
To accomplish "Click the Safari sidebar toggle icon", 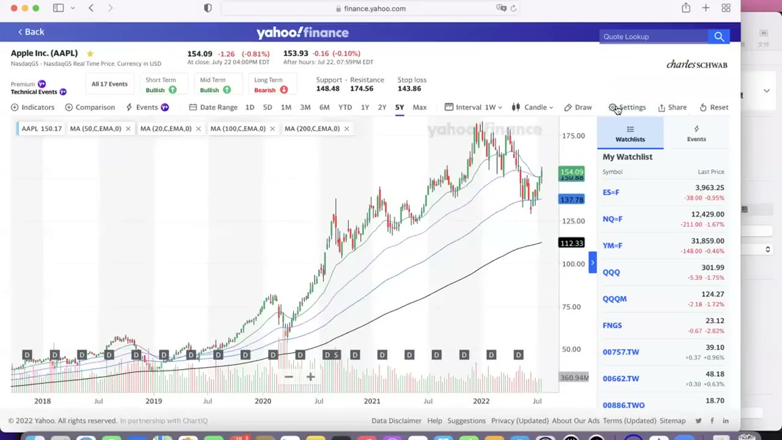I will tap(59, 8).
